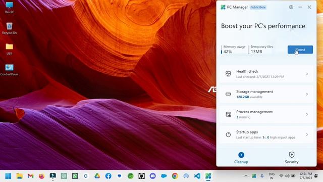The width and height of the screenshot is (323, 182).
Task: Open the Startup apps row
Action: 266,134
